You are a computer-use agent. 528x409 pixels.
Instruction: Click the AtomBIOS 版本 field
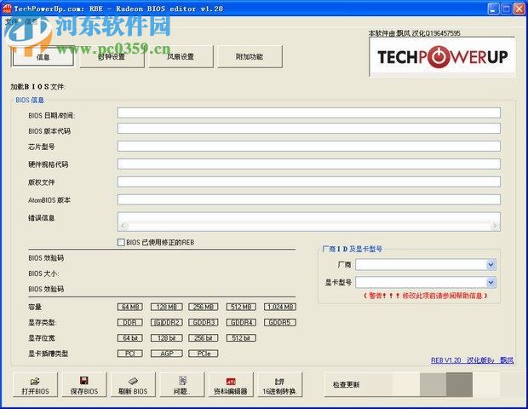309,199
